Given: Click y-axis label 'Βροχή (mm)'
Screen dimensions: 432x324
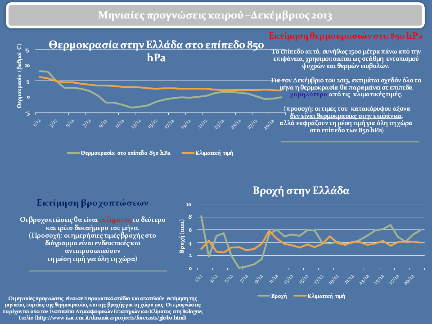Looking at the screenshot, I should [x=182, y=236].
